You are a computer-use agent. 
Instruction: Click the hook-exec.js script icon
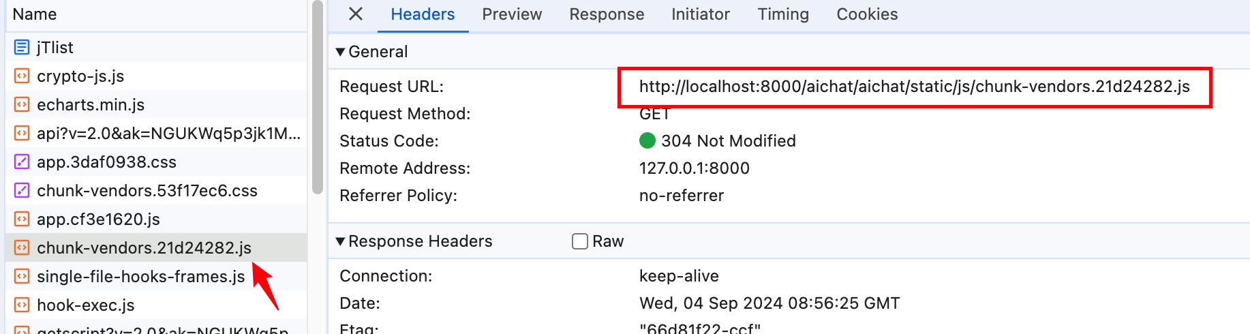coord(22,305)
